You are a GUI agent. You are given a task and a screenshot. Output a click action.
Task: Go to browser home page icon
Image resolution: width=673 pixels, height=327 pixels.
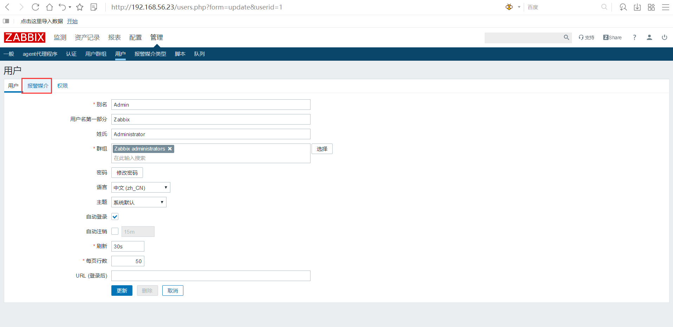(x=50, y=7)
